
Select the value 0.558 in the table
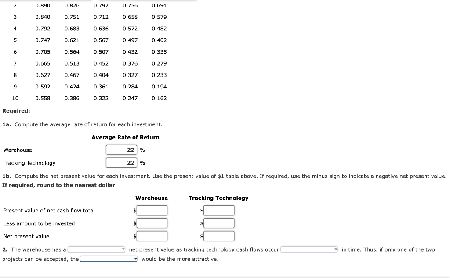tap(42, 98)
